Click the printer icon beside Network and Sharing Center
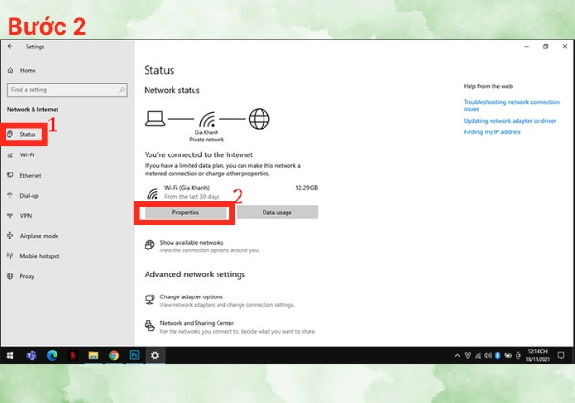The height and width of the screenshot is (403, 575). 149,326
